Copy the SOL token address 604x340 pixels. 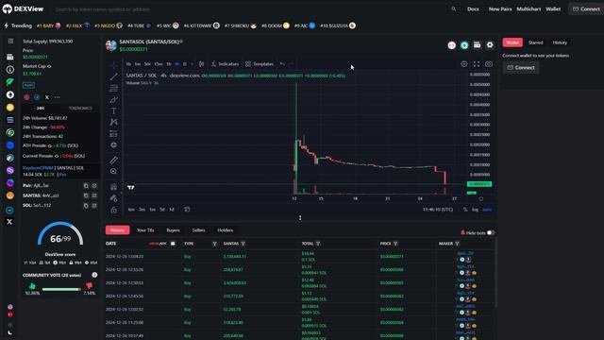pos(86,206)
